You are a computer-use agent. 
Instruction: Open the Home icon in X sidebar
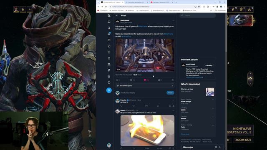tap(109, 22)
